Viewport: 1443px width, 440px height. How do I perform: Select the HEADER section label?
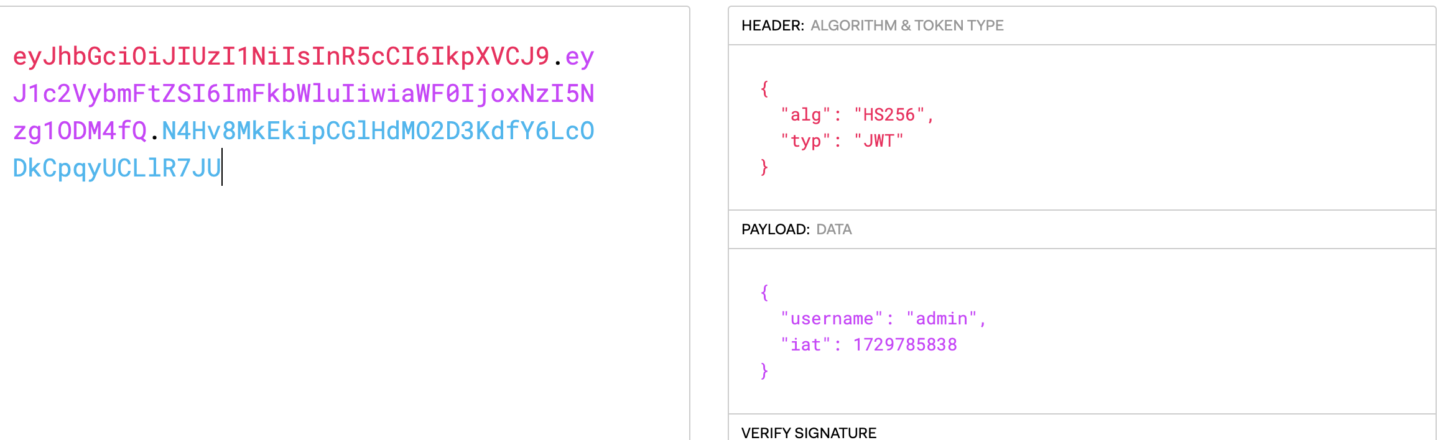point(773,25)
